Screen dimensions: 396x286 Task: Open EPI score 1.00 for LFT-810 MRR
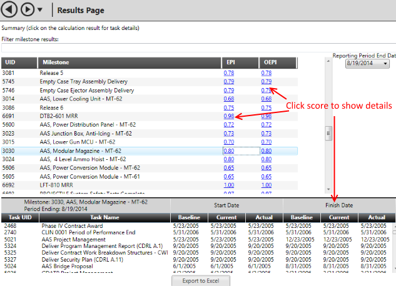(x=229, y=185)
